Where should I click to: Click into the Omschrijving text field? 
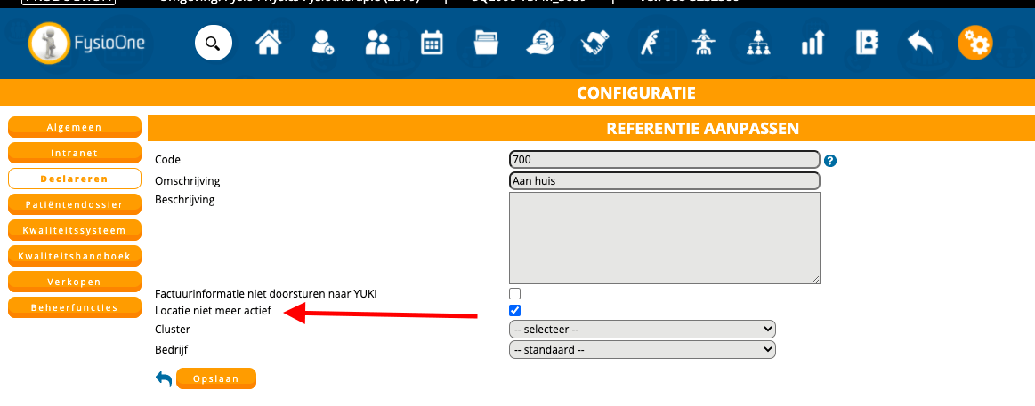[664, 180]
